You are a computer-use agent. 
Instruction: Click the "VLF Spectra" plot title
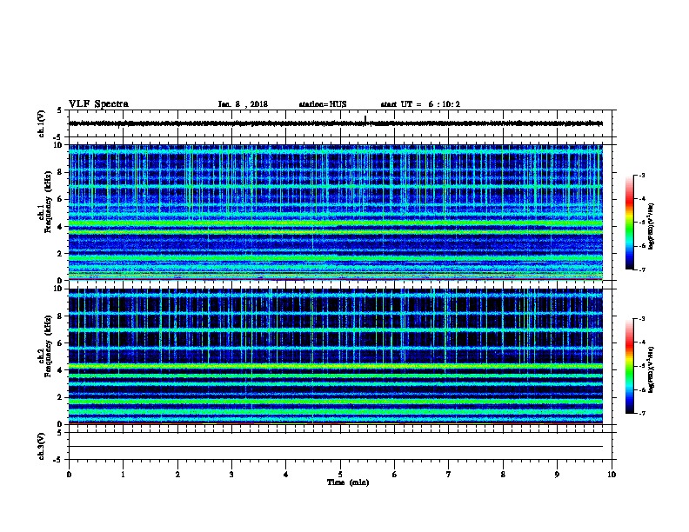point(98,104)
